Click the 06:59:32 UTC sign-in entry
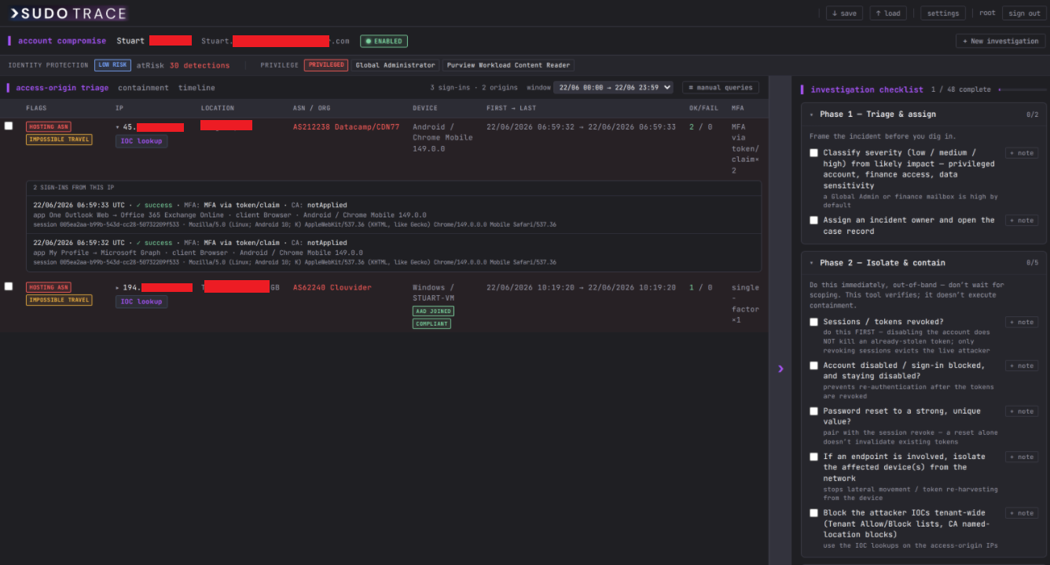 coord(393,253)
